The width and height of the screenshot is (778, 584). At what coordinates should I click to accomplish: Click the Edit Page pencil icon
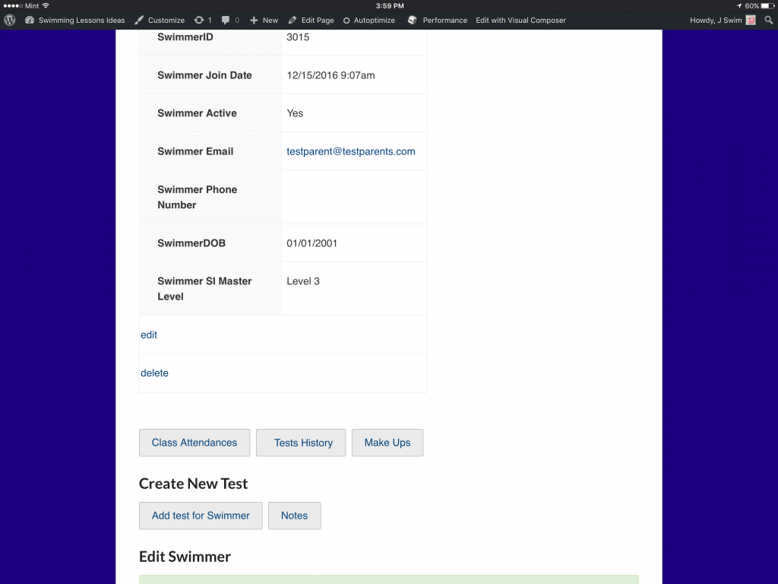coord(293,21)
